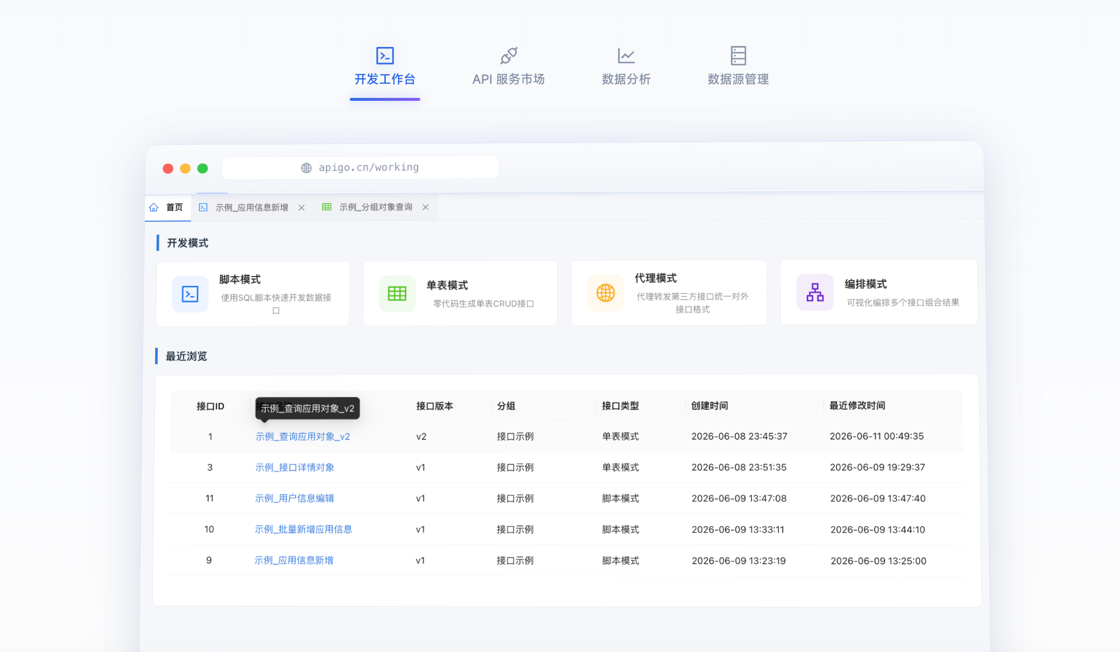
Task: Open link 示例_查询应用对象_v2
Action: (x=303, y=437)
